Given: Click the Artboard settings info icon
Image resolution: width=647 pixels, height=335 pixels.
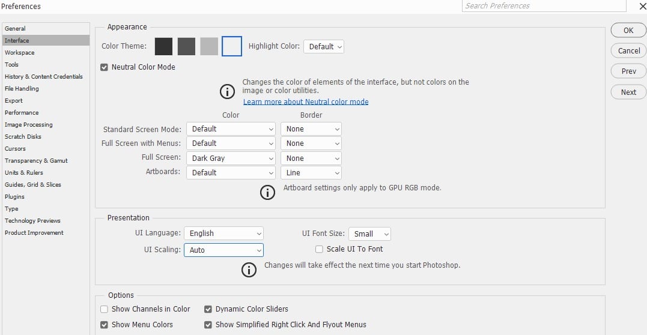Looking at the screenshot, I should click(267, 192).
